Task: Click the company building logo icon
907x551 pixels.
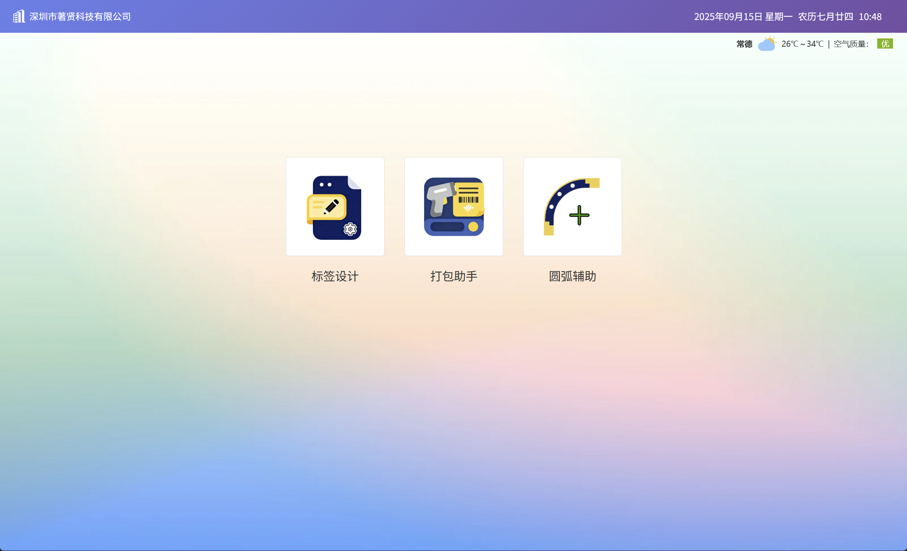Action: coord(19,16)
